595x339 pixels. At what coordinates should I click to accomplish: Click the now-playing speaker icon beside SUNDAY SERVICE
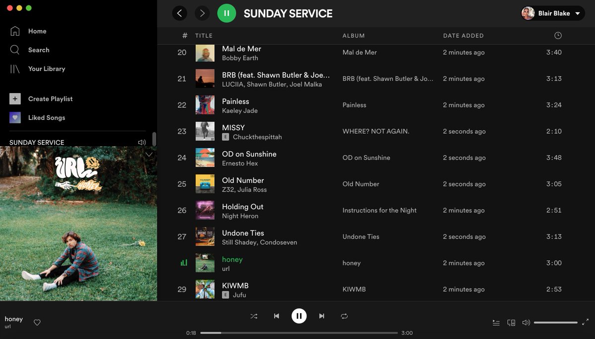click(142, 142)
